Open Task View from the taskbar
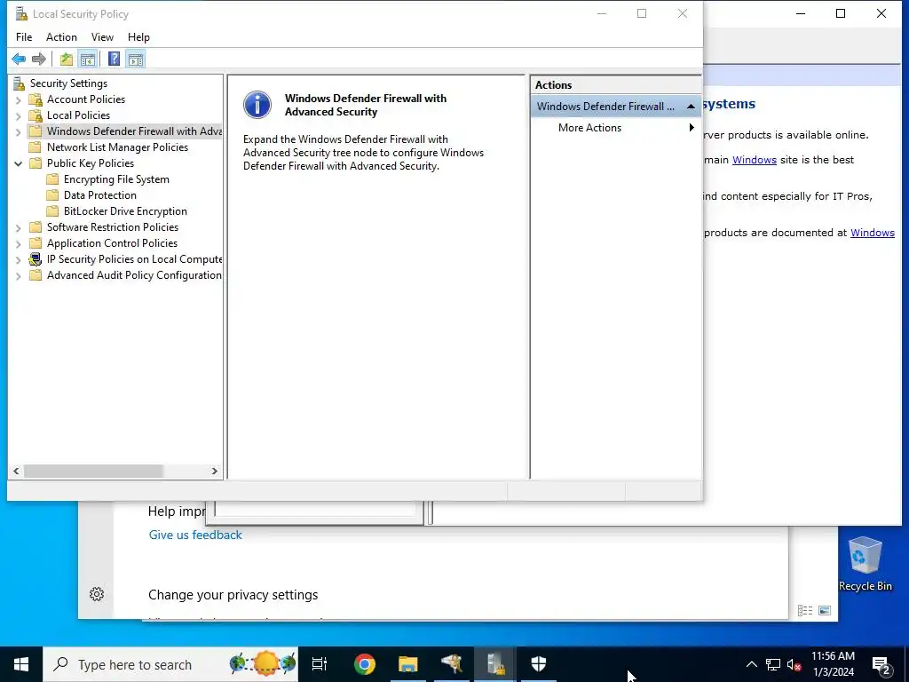909x682 pixels. pyautogui.click(x=320, y=664)
